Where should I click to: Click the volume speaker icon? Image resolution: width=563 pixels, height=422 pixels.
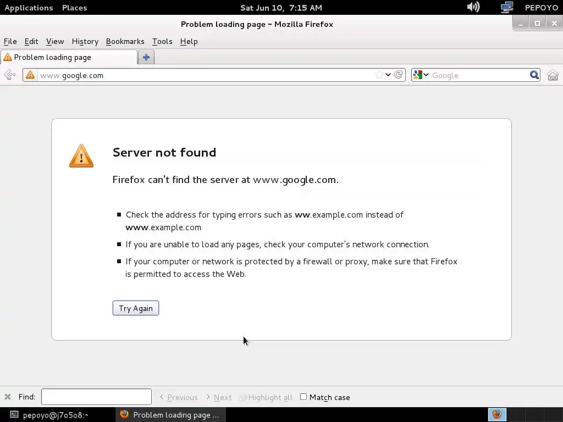[x=473, y=7]
